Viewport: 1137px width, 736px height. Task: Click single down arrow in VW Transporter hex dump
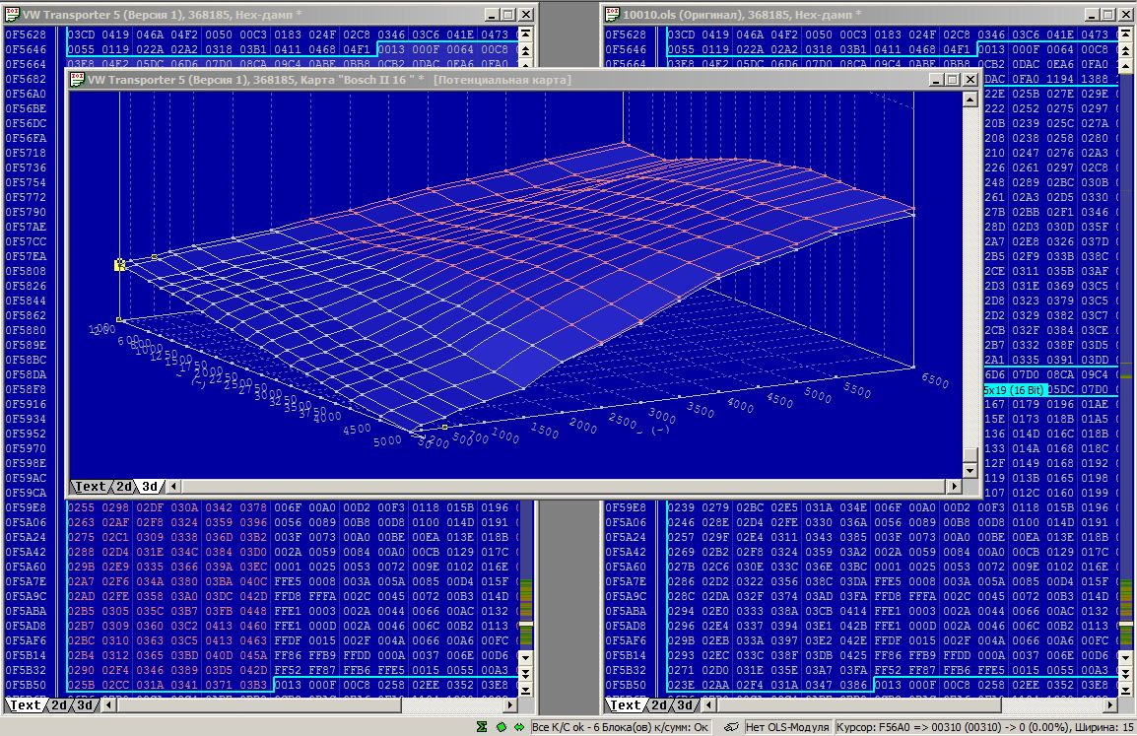[526, 657]
